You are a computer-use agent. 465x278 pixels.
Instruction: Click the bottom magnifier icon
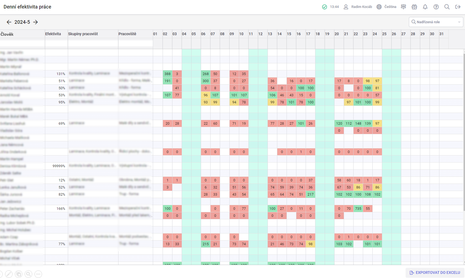tap(28, 274)
